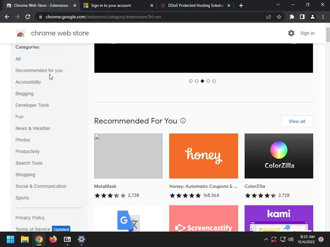
Task: Select second carousel dot
Action: 196,81
